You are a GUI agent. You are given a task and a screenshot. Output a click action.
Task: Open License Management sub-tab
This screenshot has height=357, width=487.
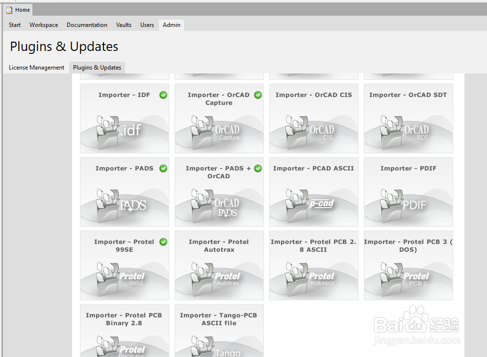[x=36, y=67]
